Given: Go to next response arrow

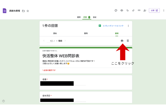Looking at the screenshot, I should point(65,41).
